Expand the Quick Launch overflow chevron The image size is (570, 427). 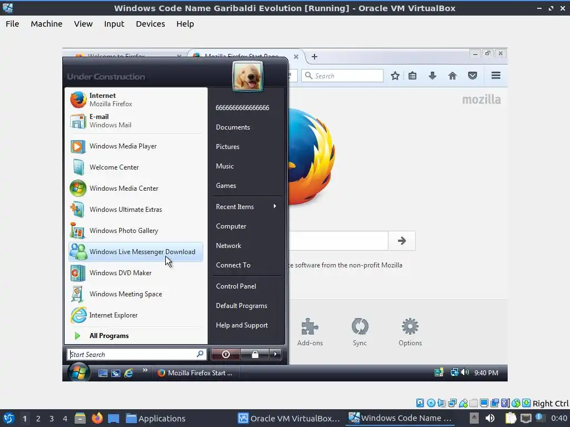tap(145, 370)
